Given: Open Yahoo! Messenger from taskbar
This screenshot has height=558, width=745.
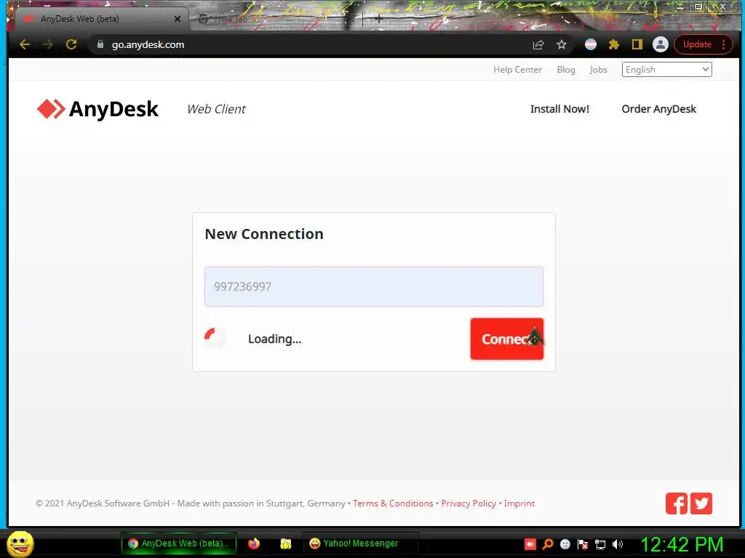Looking at the screenshot, I should (x=361, y=543).
